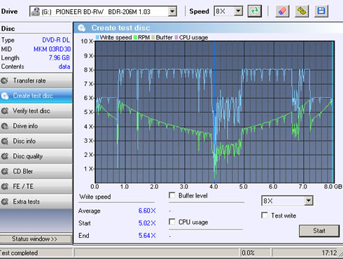Toggle the Test write checkbox

coord(265,215)
